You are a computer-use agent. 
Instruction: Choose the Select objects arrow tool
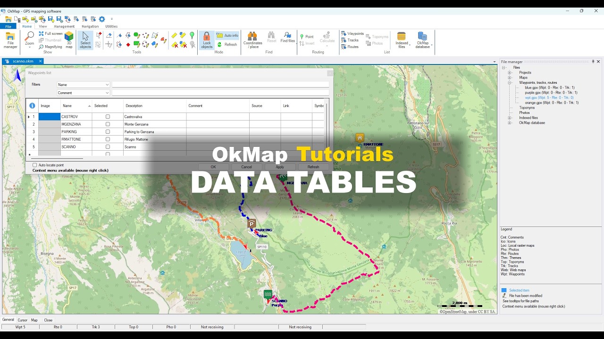pyautogui.click(x=85, y=40)
